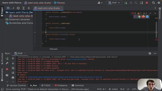Open Version Control tool window
Image resolution: width=162 pixels, height=91 pixels.
(x=16, y=85)
